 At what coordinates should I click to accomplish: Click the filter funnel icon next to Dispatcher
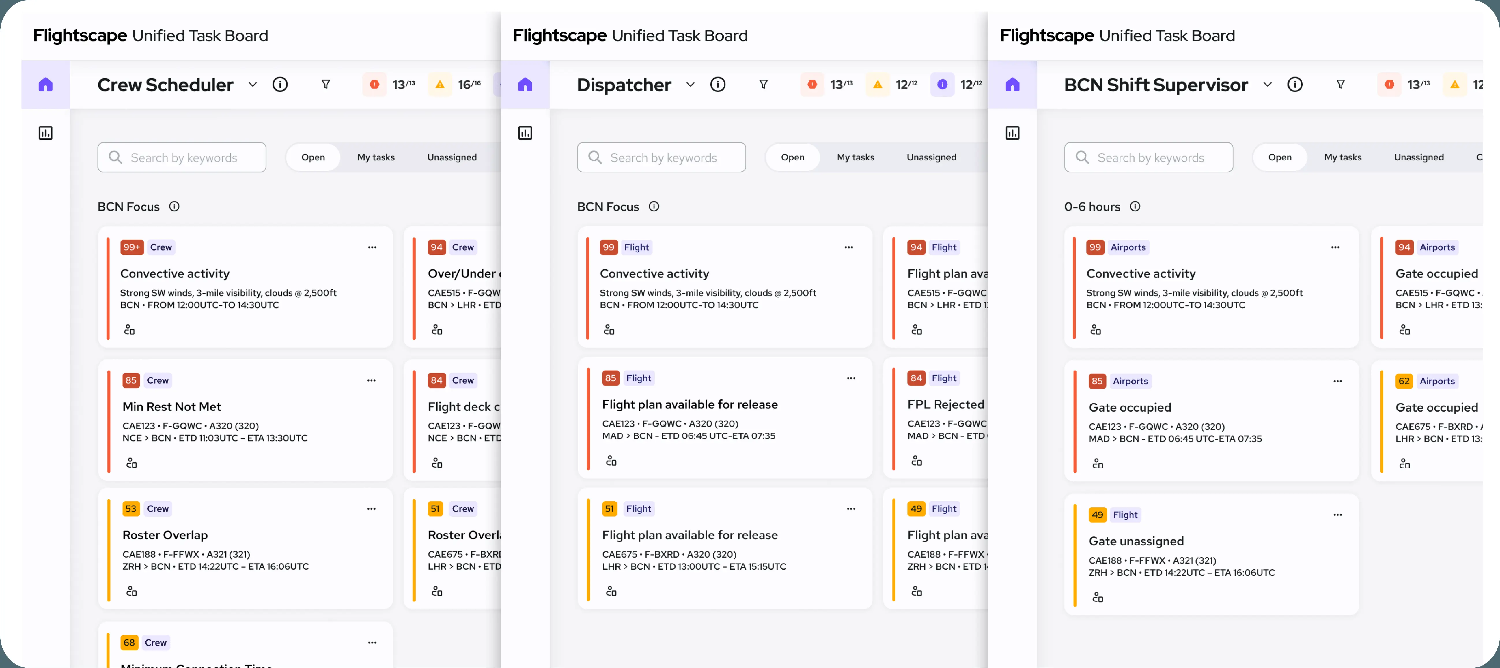[763, 85]
